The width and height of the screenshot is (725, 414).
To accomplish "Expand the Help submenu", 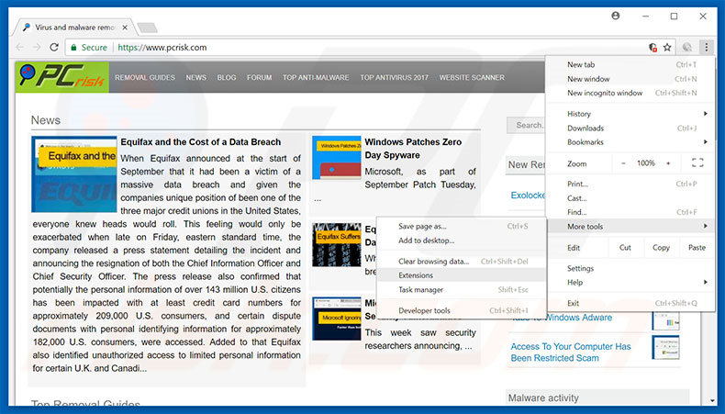I will click(630, 282).
